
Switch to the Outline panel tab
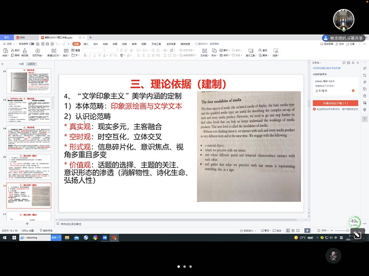coord(21,64)
